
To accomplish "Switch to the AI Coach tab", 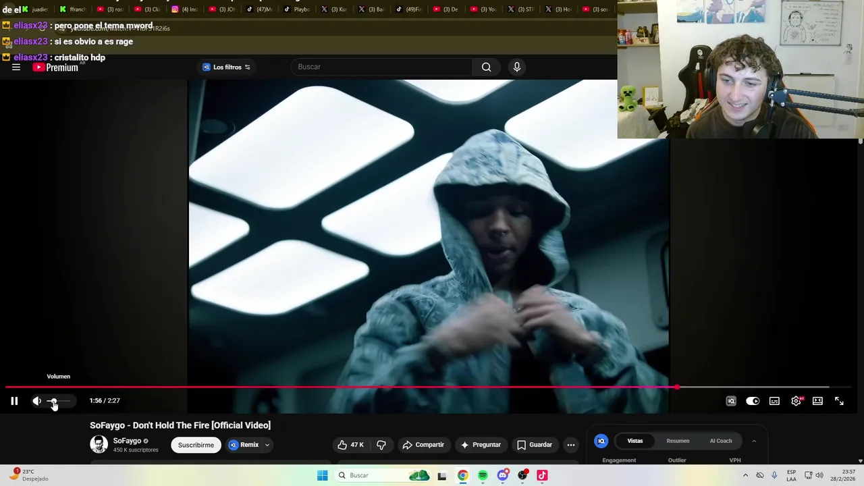I will (x=721, y=441).
